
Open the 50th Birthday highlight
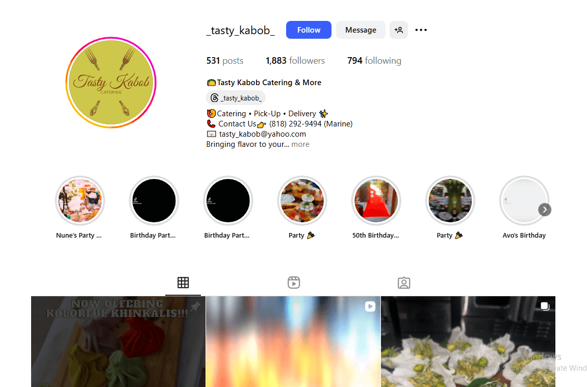point(376,200)
